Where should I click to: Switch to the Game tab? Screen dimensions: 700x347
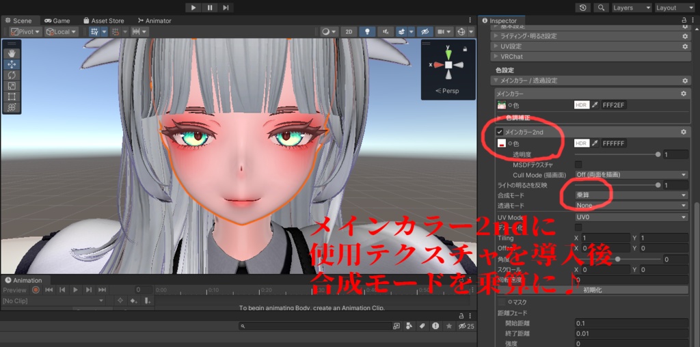57,20
